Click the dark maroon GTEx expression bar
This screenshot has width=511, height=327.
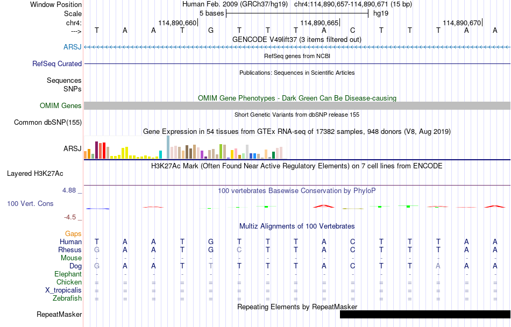(x=96, y=150)
